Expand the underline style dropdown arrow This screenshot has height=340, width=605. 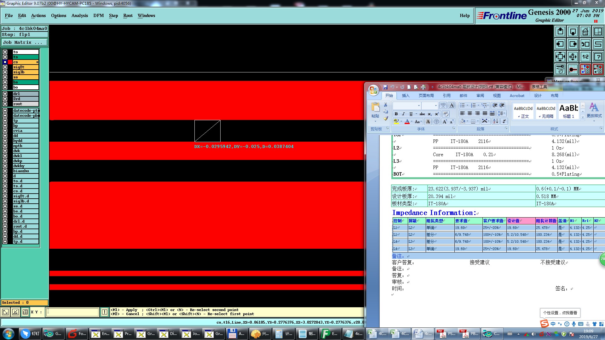[x=416, y=114]
